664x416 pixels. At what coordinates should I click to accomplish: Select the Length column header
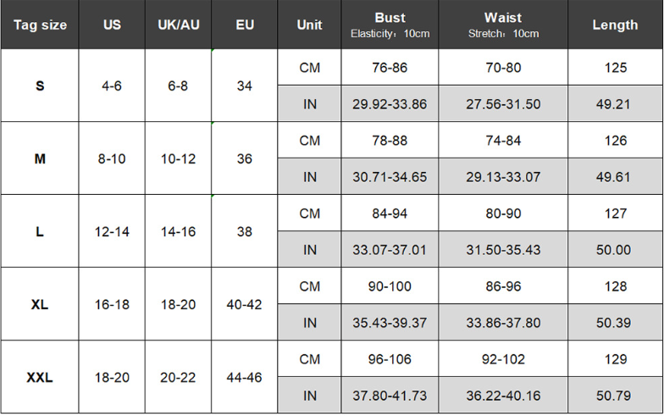[615, 25]
